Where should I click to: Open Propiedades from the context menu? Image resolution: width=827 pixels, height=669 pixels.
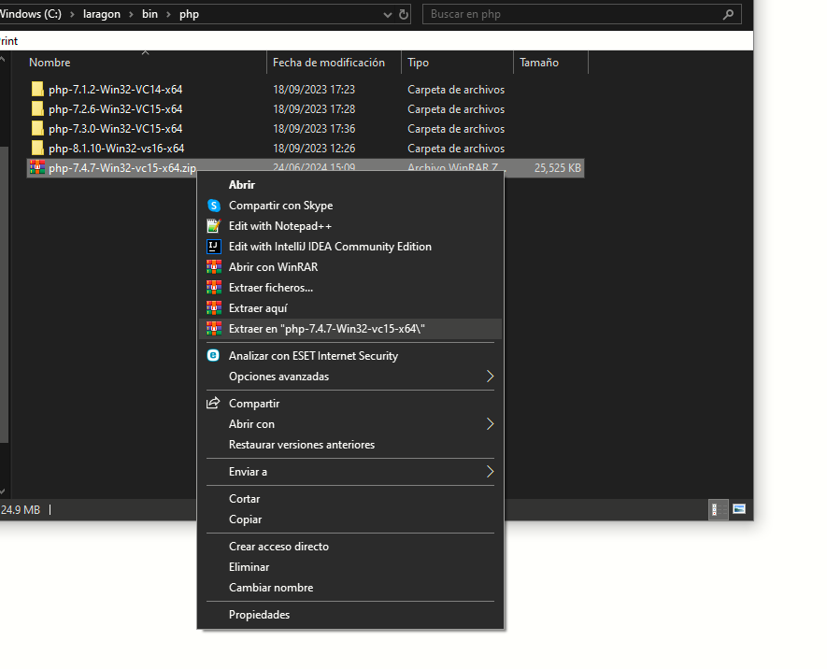(x=259, y=614)
